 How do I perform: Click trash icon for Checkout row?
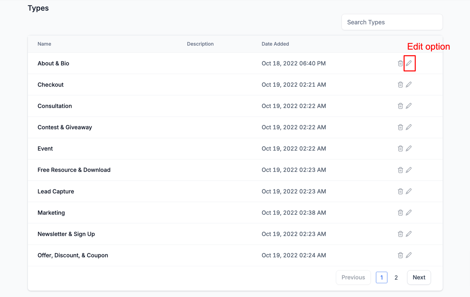tap(400, 85)
